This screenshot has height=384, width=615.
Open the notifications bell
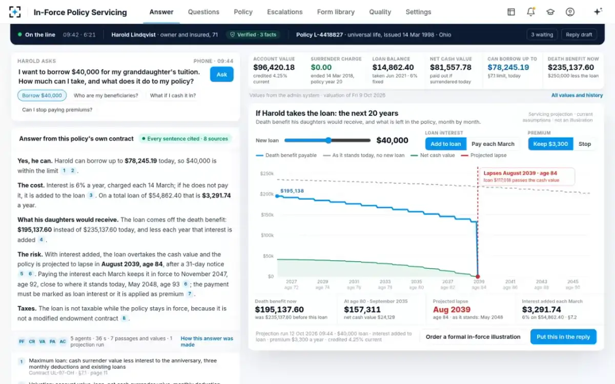531,12
